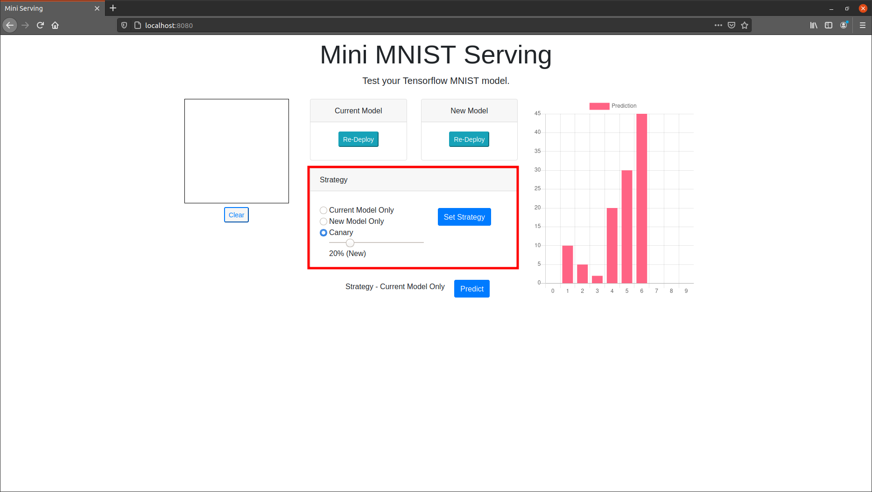Viewport: 872px width, 492px height.
Task: Reload the page with the refresh icon
Action: tap(40, 25)
